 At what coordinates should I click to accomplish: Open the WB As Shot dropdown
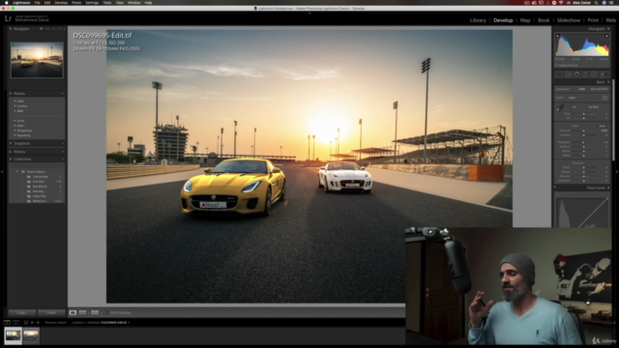595,107
